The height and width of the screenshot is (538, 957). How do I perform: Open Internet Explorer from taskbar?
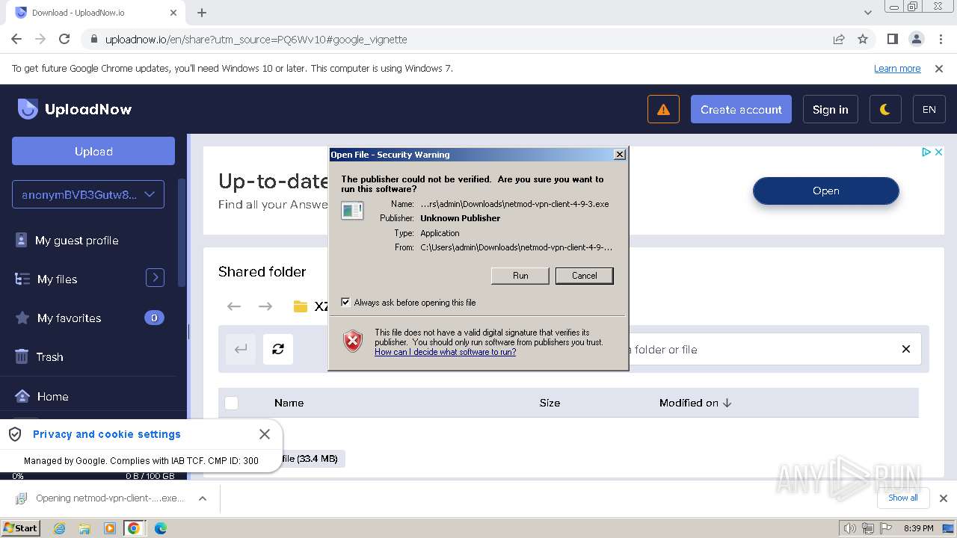tap(59, 528)
